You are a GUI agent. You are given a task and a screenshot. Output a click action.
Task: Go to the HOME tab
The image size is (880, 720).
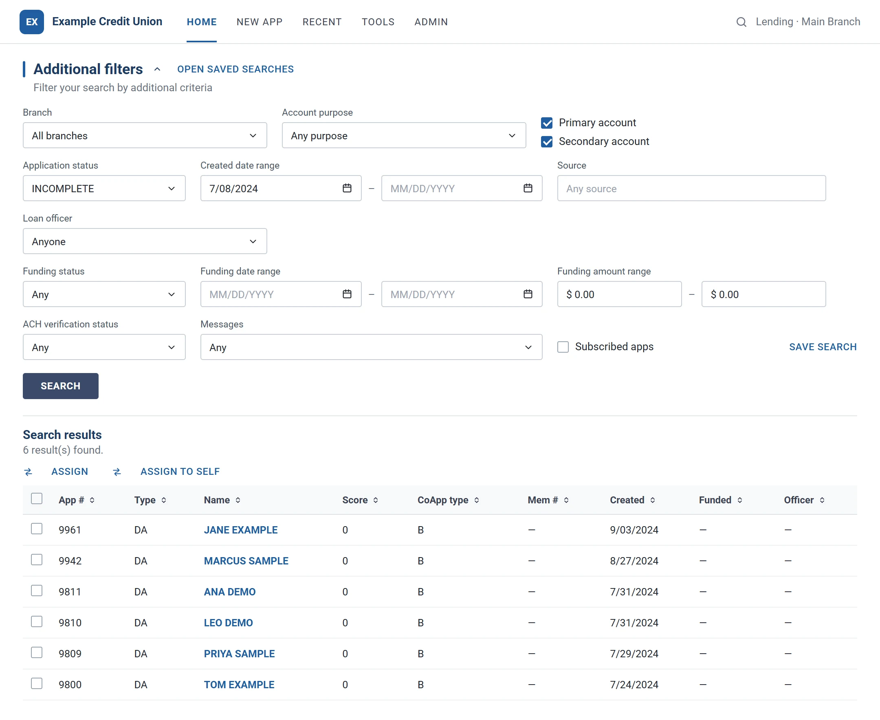tap(202, 22)
